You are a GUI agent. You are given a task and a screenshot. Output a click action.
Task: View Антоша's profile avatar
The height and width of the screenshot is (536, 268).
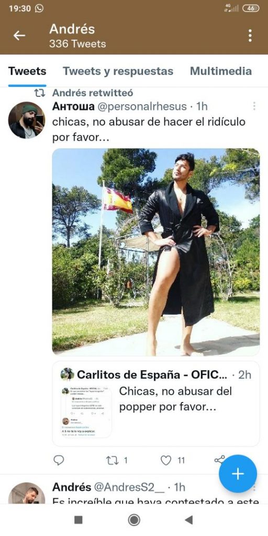click(x=26, y=120)
